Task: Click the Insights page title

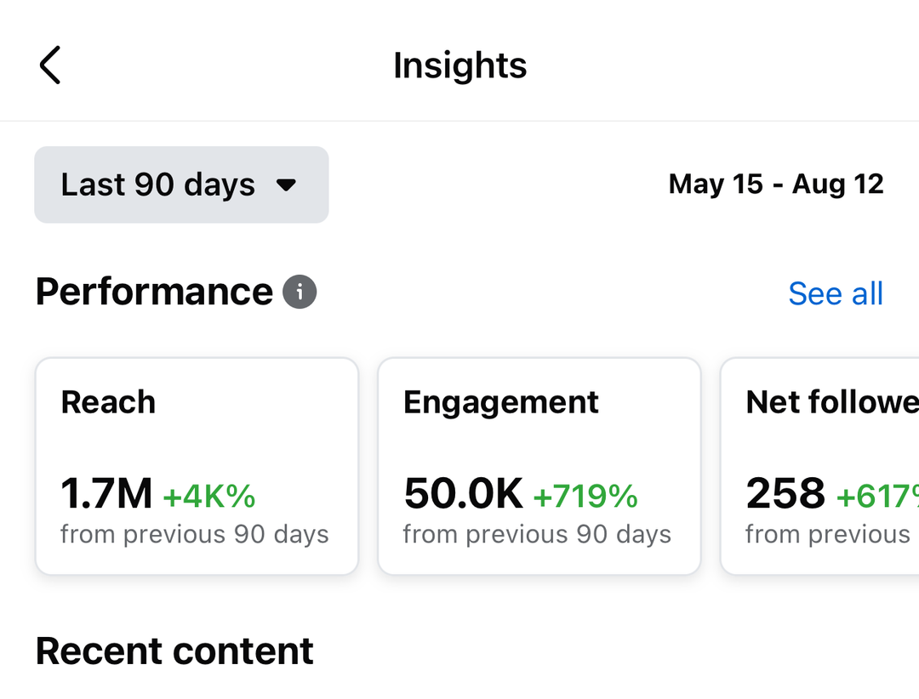Action: 459,65
